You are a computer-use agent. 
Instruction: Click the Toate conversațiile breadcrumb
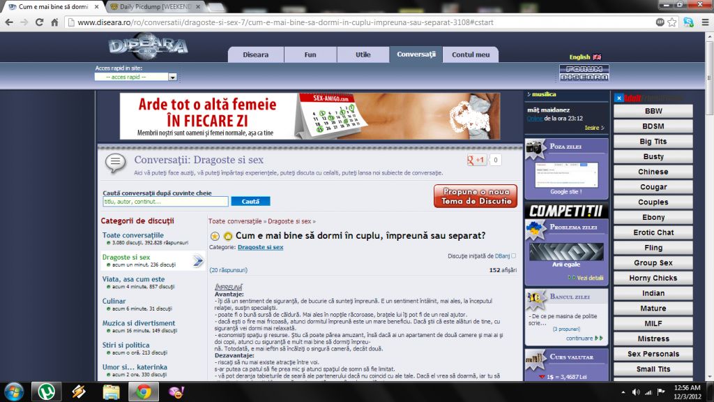235,221
